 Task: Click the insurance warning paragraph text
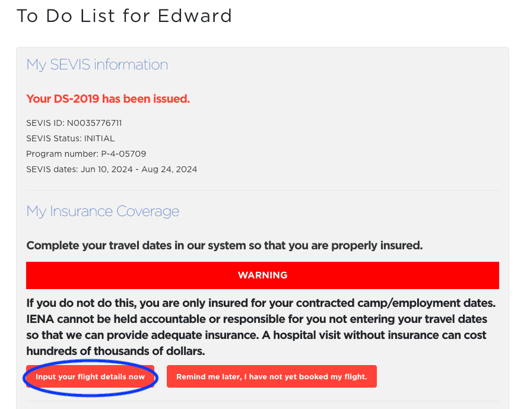click(x=261, y=326)
